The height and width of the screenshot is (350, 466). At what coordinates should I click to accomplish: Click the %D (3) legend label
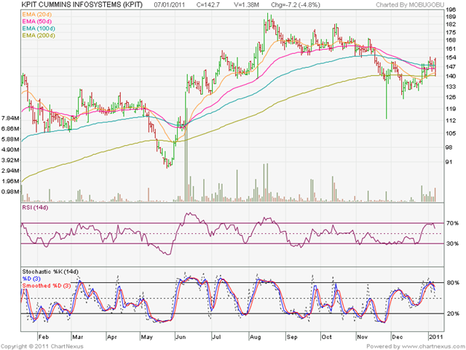click(31, 279)
